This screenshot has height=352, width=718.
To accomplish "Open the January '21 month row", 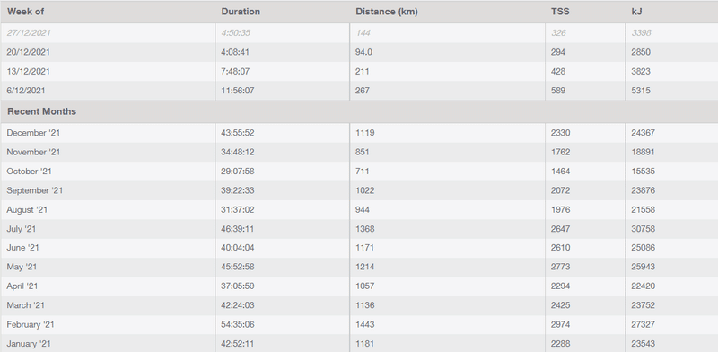I will pos(359,344).
